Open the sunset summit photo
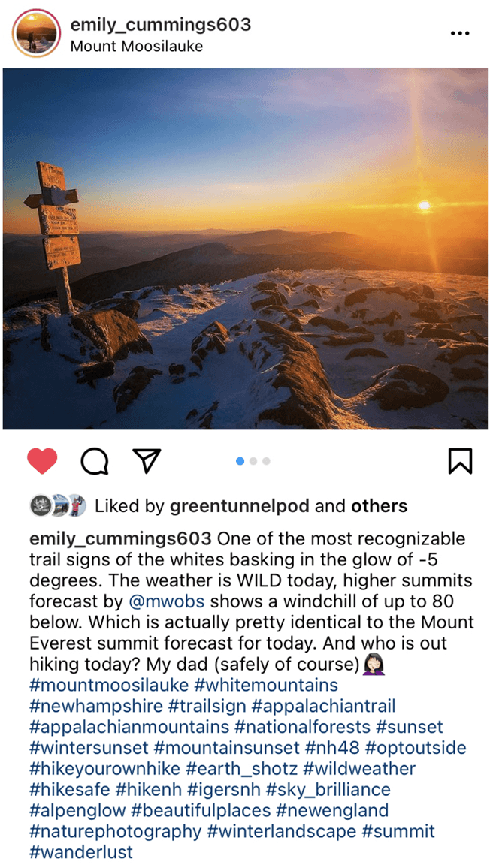The image size is (490, 865). [245, 249]
